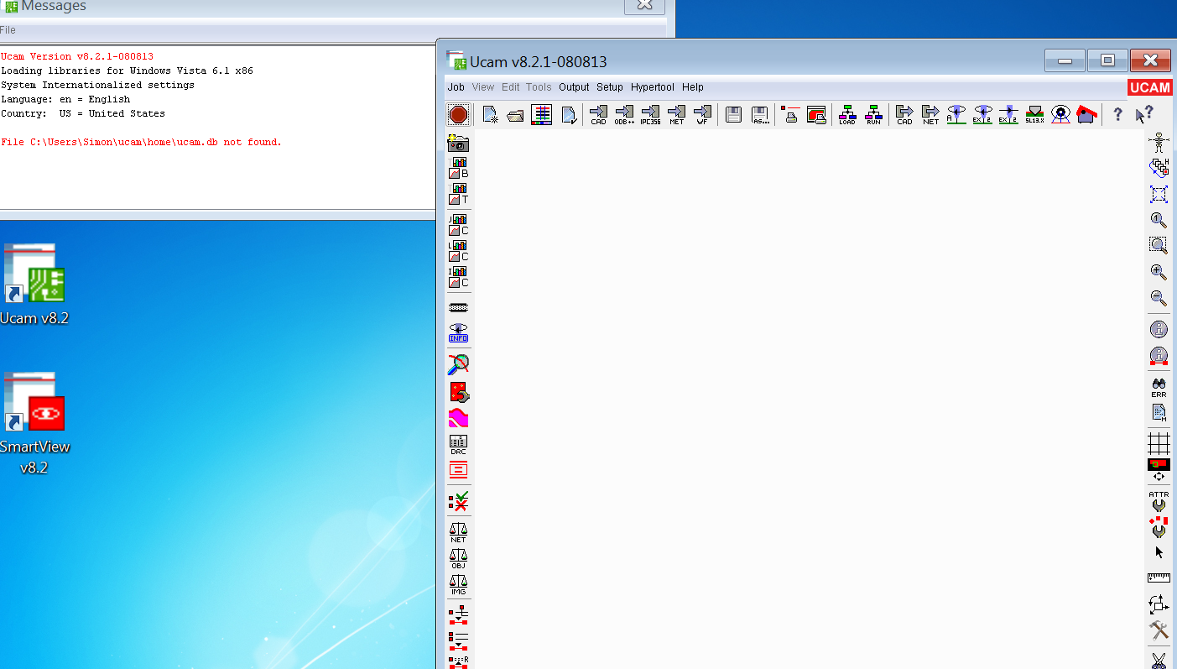Click the NET compare scales icon
Screen dimensions: 1177x669
[458, 532]
